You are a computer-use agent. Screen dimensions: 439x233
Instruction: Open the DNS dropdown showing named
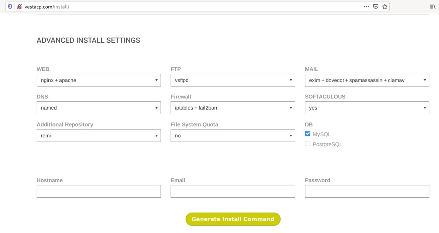[99, 108]
